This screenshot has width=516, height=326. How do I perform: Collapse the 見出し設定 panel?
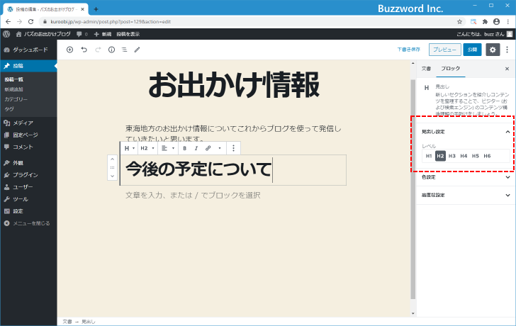(x=466, y=132)
